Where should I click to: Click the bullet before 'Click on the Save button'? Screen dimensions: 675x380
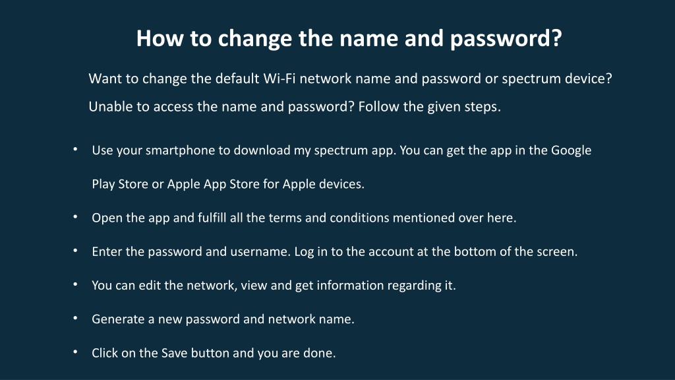pos(75,352)
